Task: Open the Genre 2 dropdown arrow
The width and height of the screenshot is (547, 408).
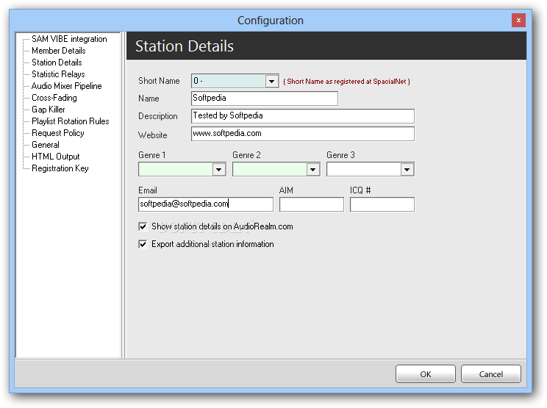Action: click(313, 170)
